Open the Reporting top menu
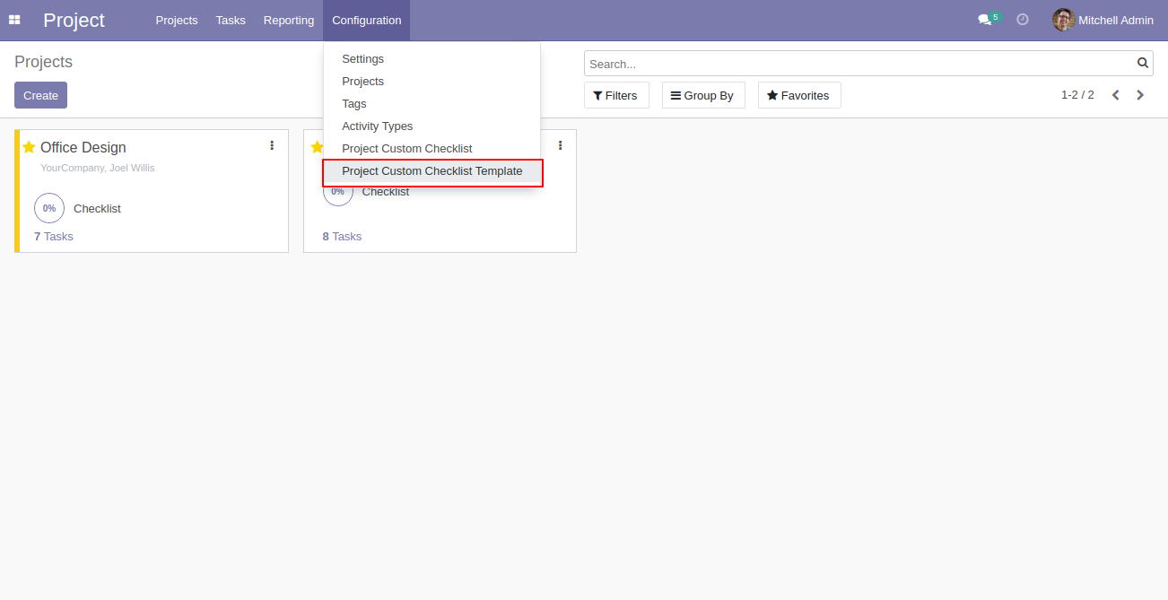Image resolution: width=1168 pixels, height=600 pixels. tap(289, 20)
